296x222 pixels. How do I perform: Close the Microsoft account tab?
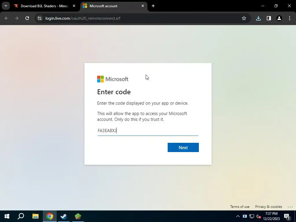143,6
